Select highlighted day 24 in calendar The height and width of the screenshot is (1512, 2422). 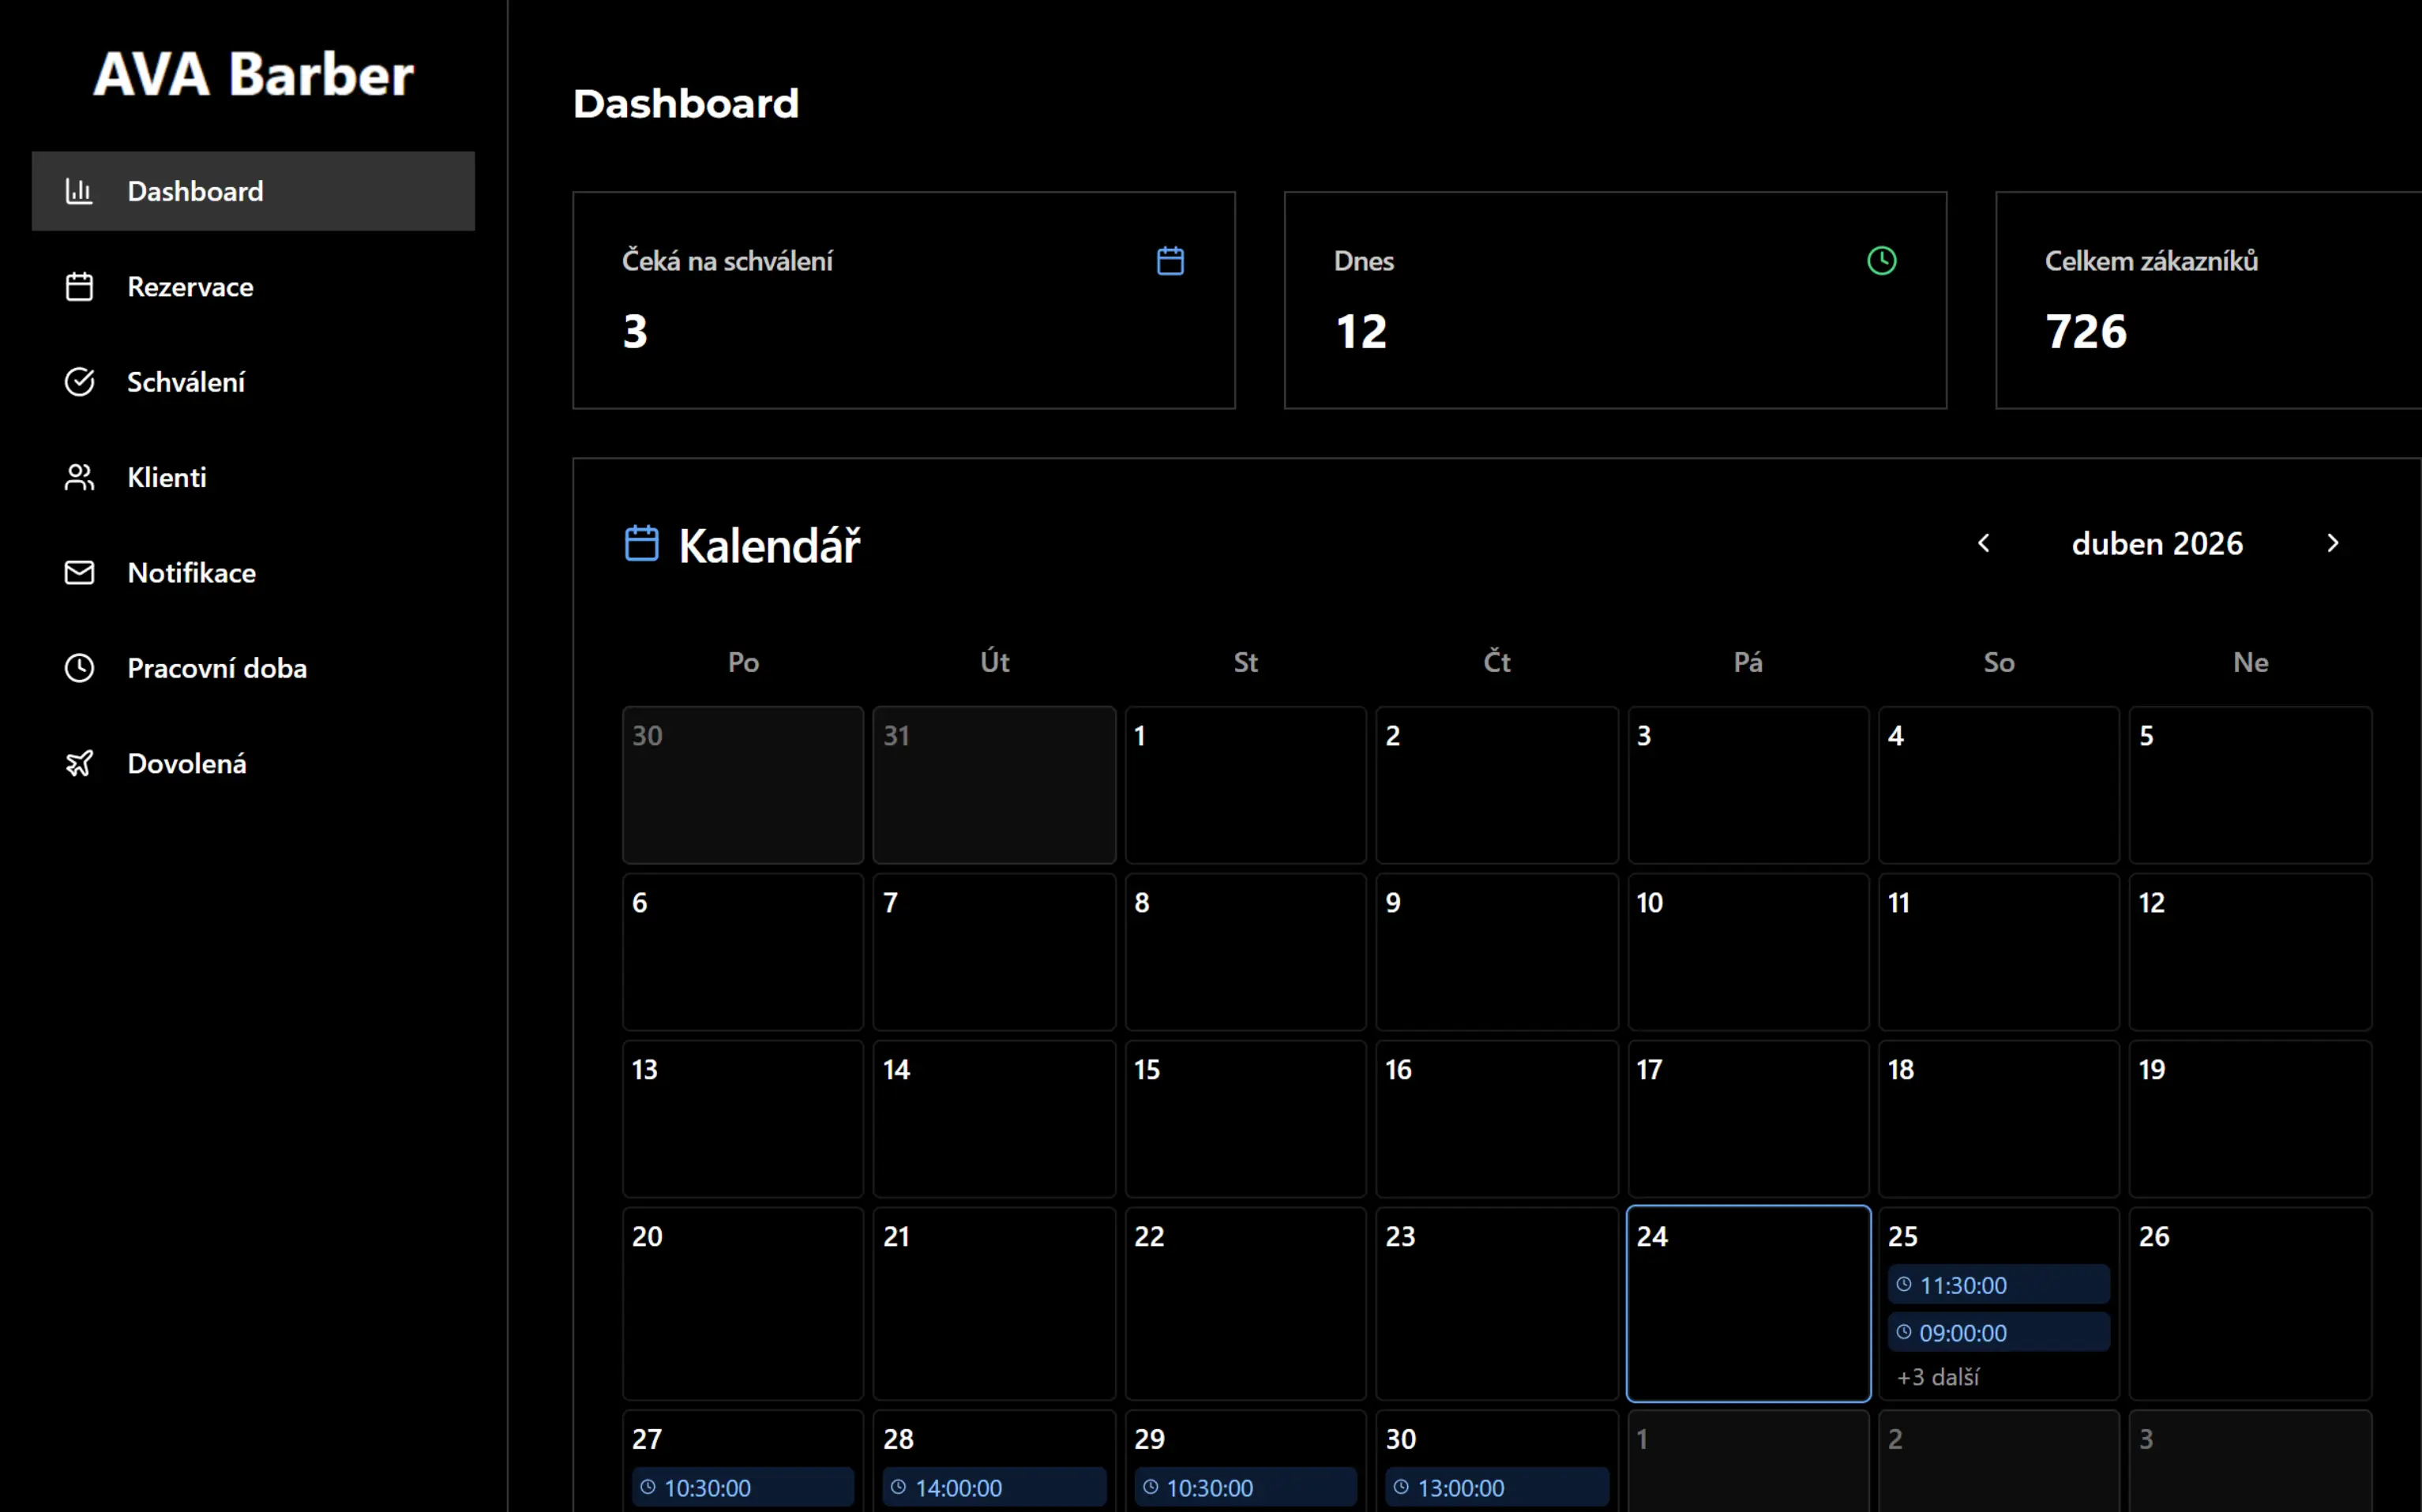pos(1748,1303)
